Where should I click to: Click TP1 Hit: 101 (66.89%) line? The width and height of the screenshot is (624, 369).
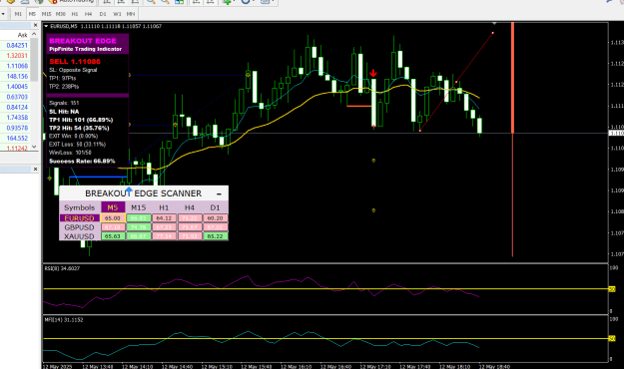point(81,120)
